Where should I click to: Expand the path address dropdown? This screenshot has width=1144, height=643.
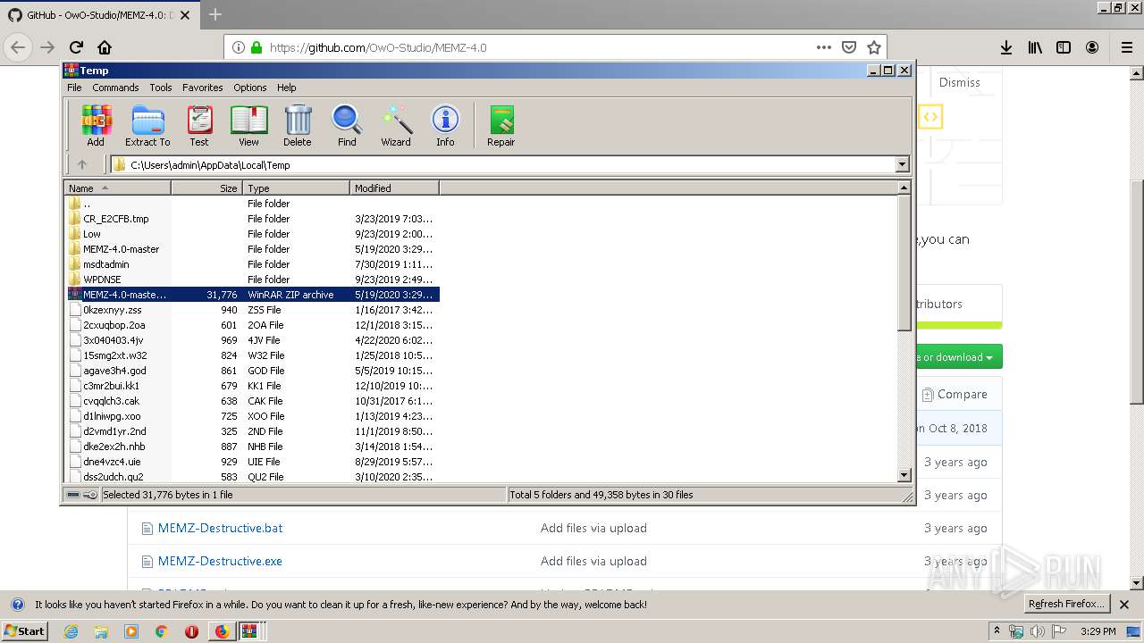902,164
